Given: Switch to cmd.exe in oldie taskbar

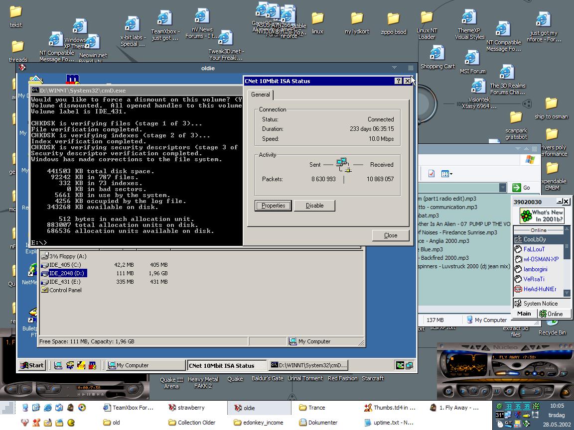Looking at the screenshot, I should pos(308,365).
